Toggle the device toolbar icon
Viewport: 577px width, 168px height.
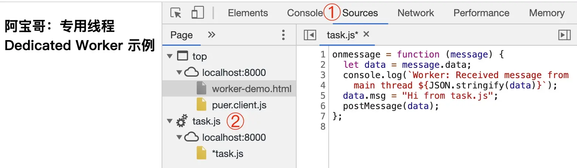click(198, 13)
